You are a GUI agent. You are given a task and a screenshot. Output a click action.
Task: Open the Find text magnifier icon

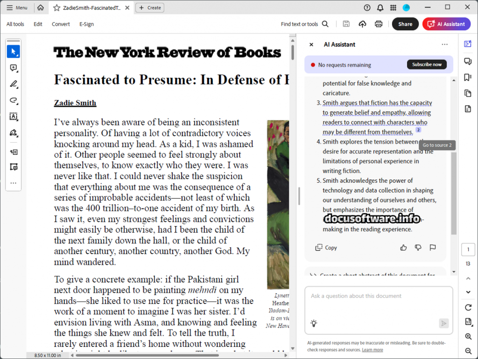coord(325,24)
